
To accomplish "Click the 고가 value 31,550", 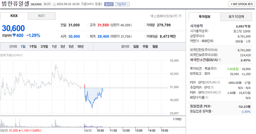I will pos(103,25).
